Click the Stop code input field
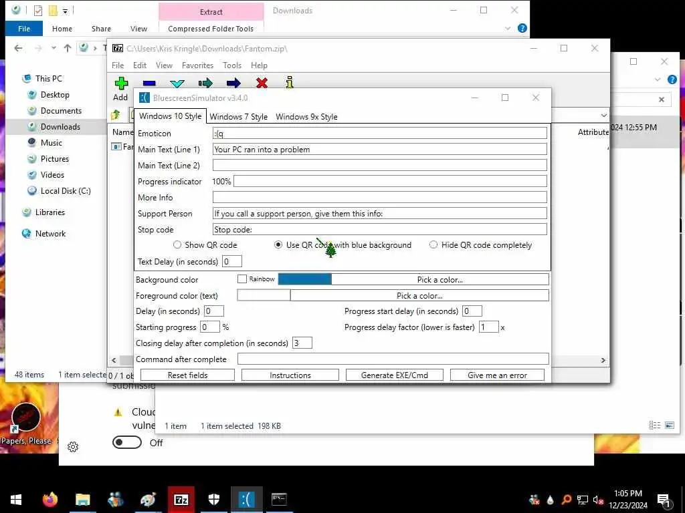This screenshot has width=685, height=513. point(380,230)
